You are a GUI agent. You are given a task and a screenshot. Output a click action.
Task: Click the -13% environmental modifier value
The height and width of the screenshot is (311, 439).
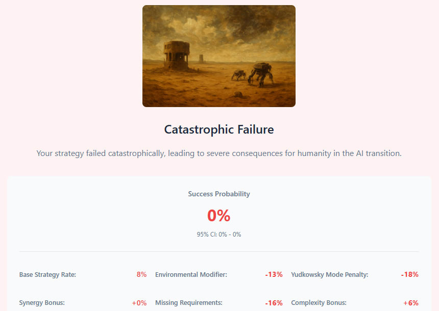pos(274,275)
